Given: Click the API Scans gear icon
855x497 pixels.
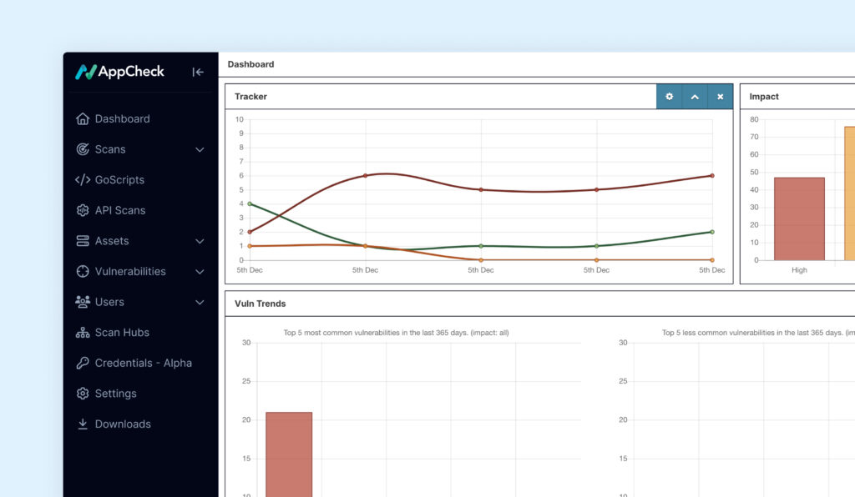Looking at the screenshot, I should click(83, 210).
